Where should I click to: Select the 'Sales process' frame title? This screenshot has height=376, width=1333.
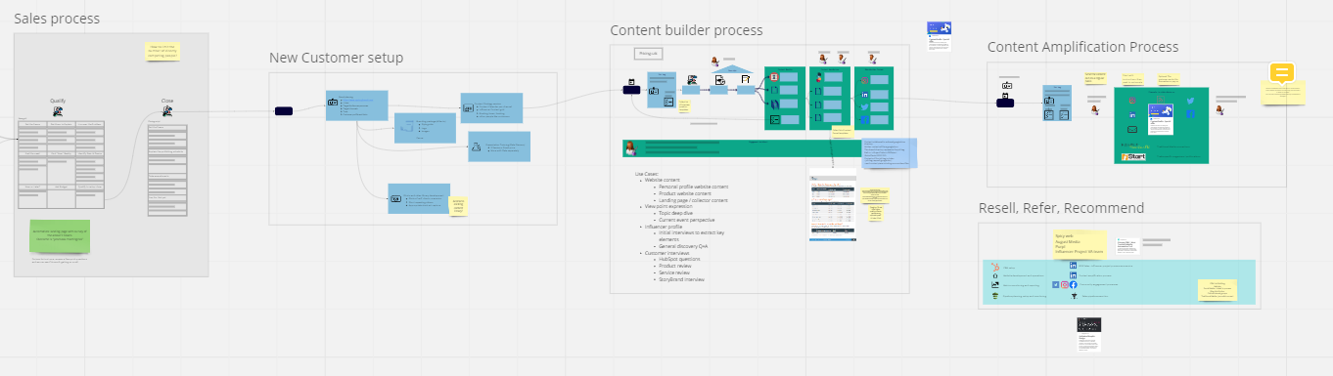(x=57, y=19)
